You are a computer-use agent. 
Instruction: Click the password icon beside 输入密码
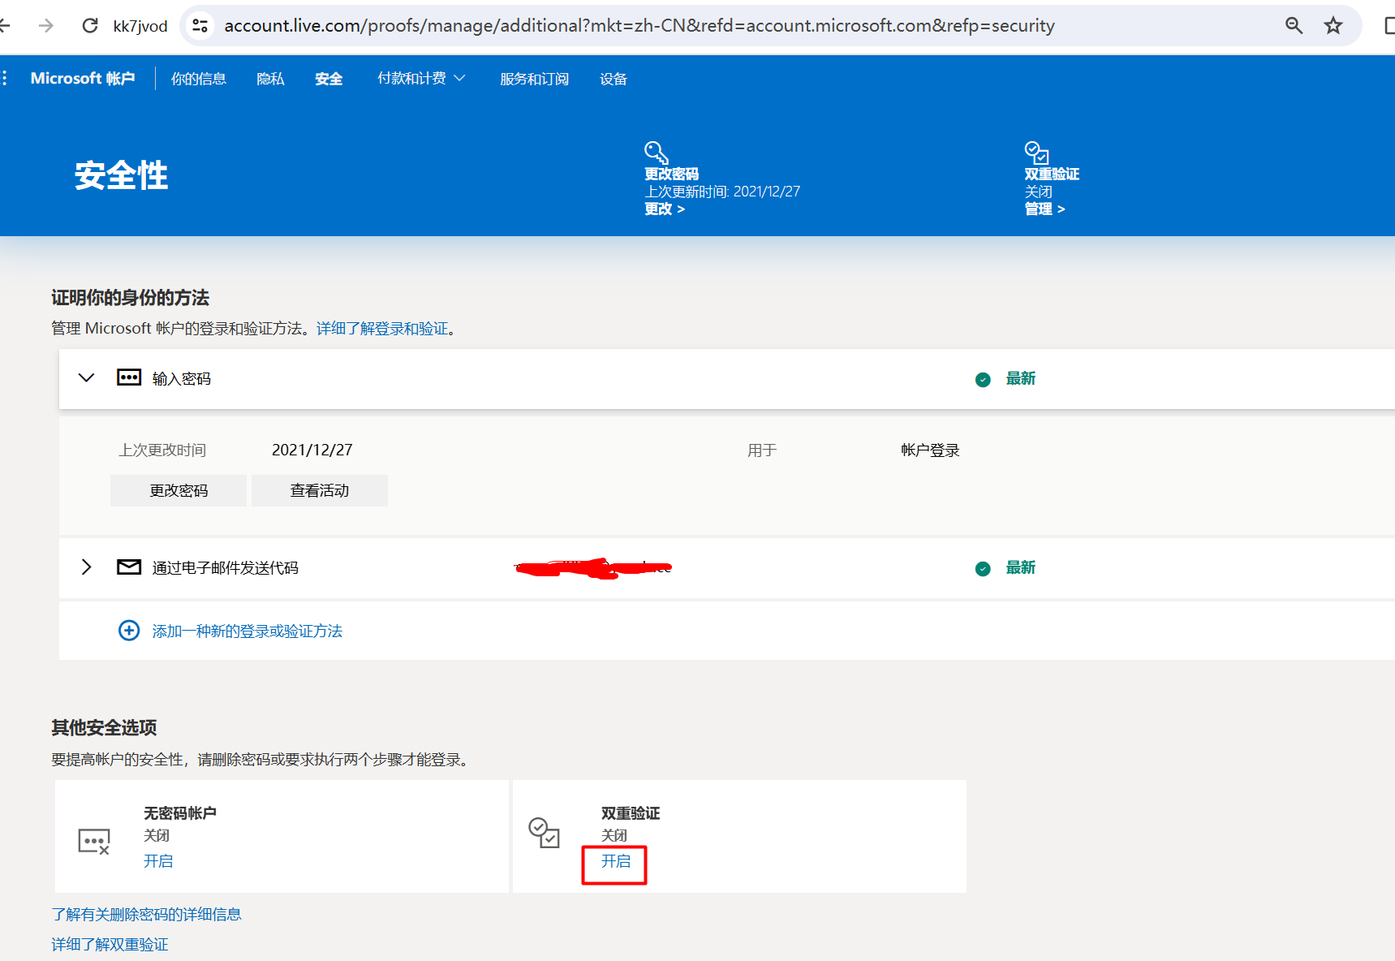(x=129, y=377)
